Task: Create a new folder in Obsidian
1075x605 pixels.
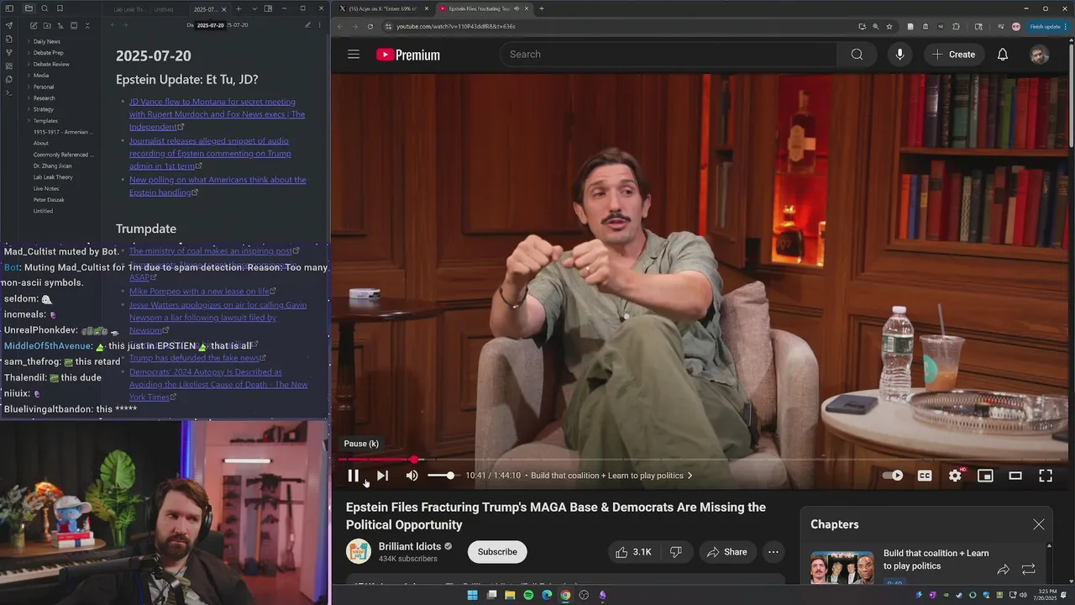Action: (x=46, y=26)
